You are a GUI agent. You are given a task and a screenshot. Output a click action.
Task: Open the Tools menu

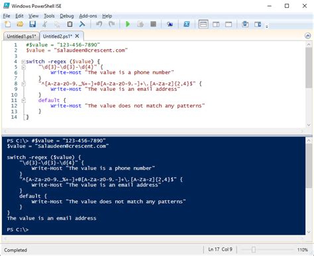pyautogui.click(x=49, y=16)
